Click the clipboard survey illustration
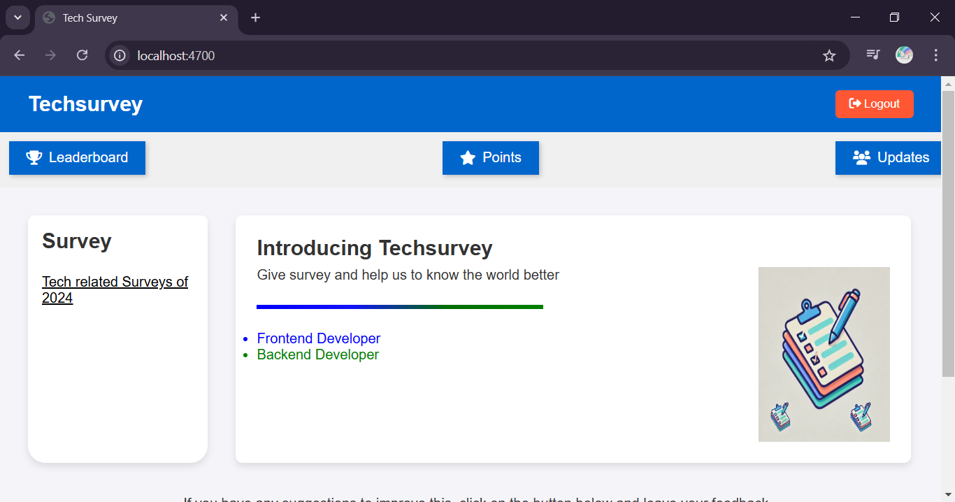955x502 pixels. click(x=824, y=354)
